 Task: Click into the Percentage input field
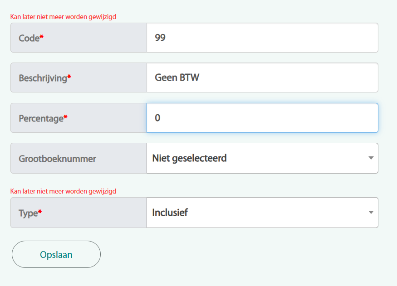point(262,118)
